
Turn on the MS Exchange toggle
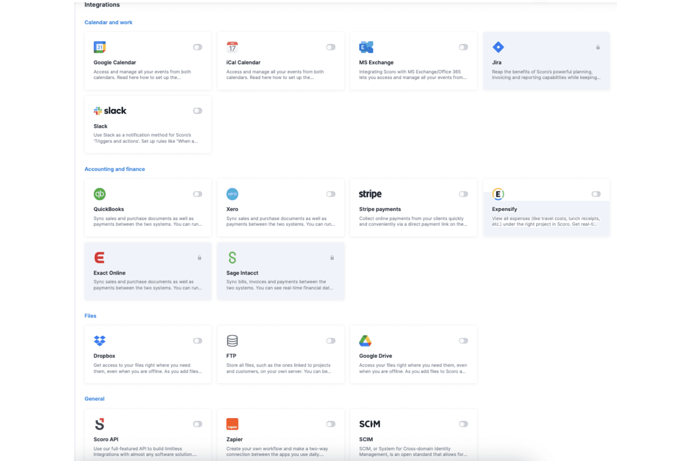(463, 47)
